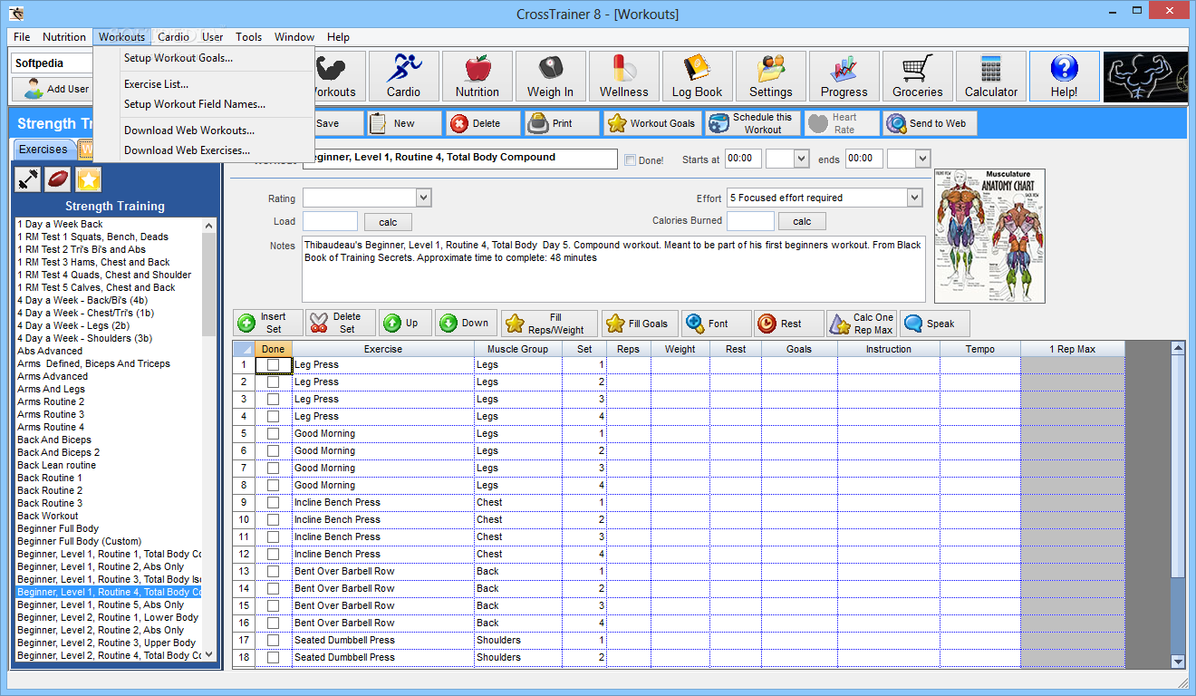
Task: Open the Wellness pill icon
Action: [623, 76]
